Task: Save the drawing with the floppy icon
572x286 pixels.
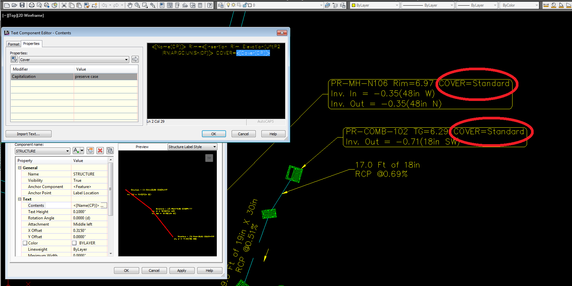Action: [22, 5]
